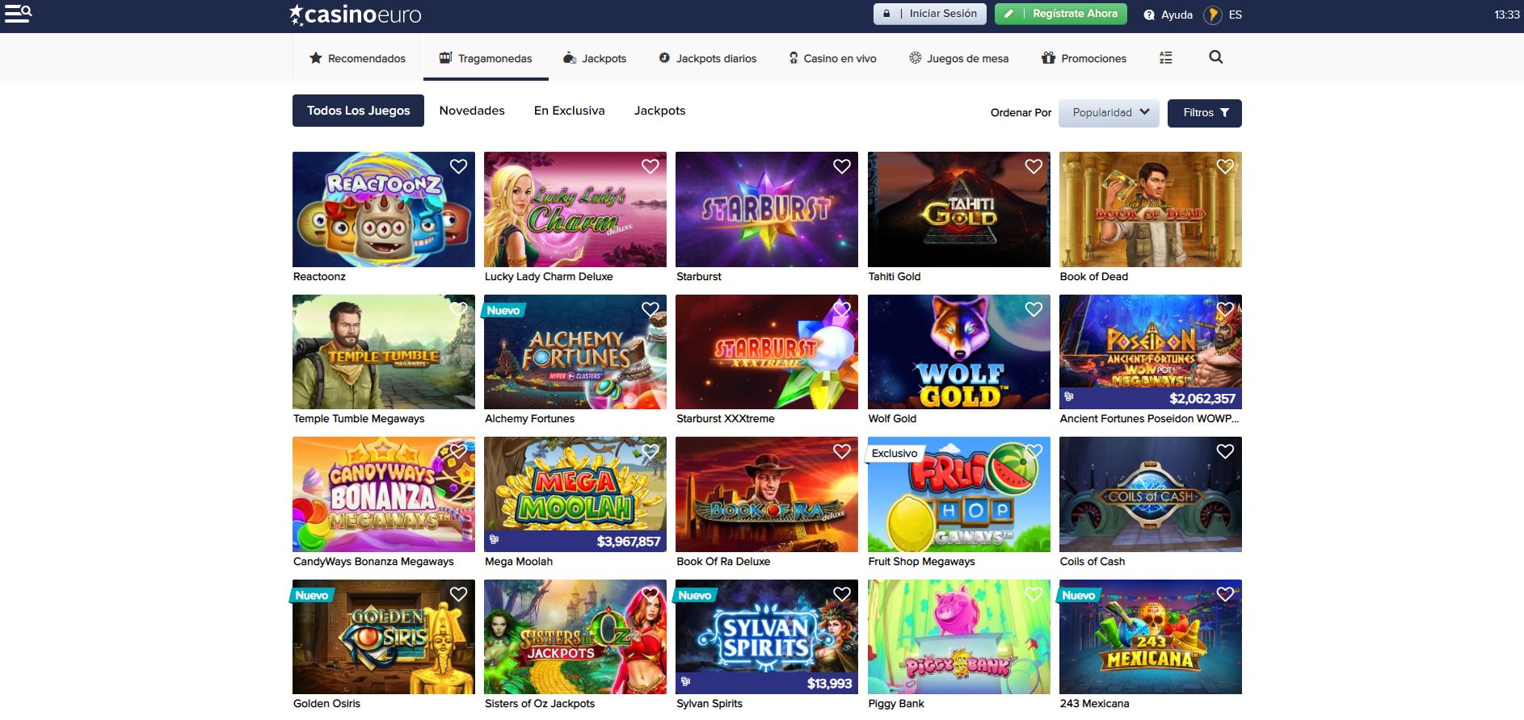
Task: Click the casinoeuro logo
Action: click(x=356, y=15)
